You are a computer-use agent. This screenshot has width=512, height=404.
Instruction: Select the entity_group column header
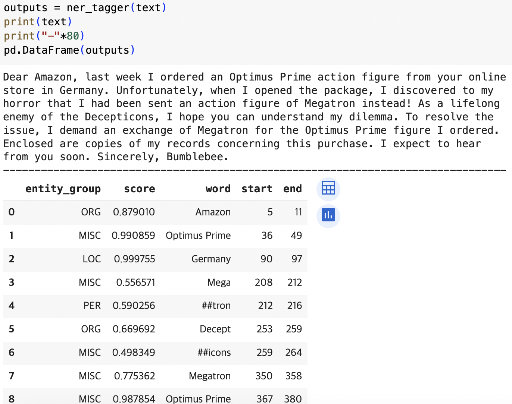click(x=63, y=189)
